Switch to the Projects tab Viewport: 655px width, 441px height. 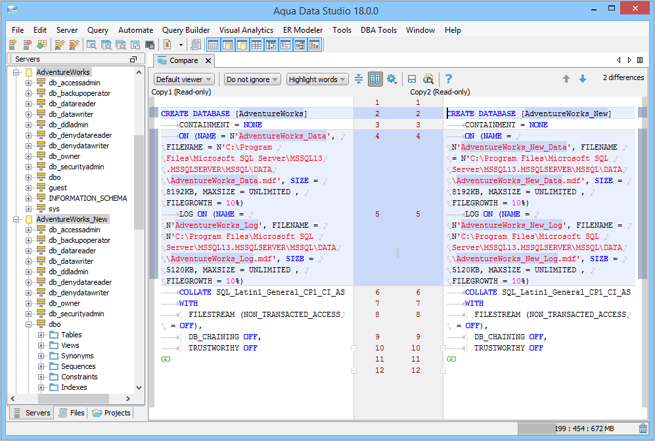(x=112, y=413)
